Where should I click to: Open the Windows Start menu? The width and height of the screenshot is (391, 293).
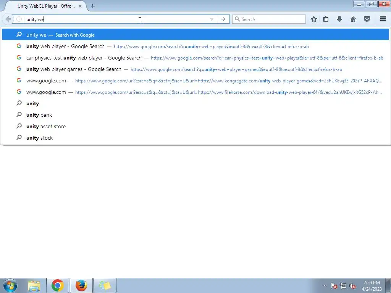tap(10, 285)
